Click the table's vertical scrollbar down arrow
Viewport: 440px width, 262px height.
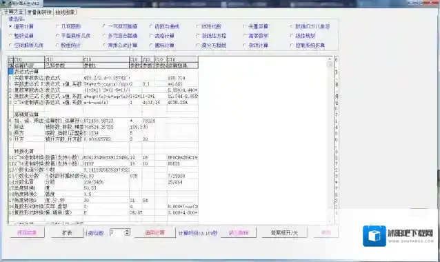330,221
